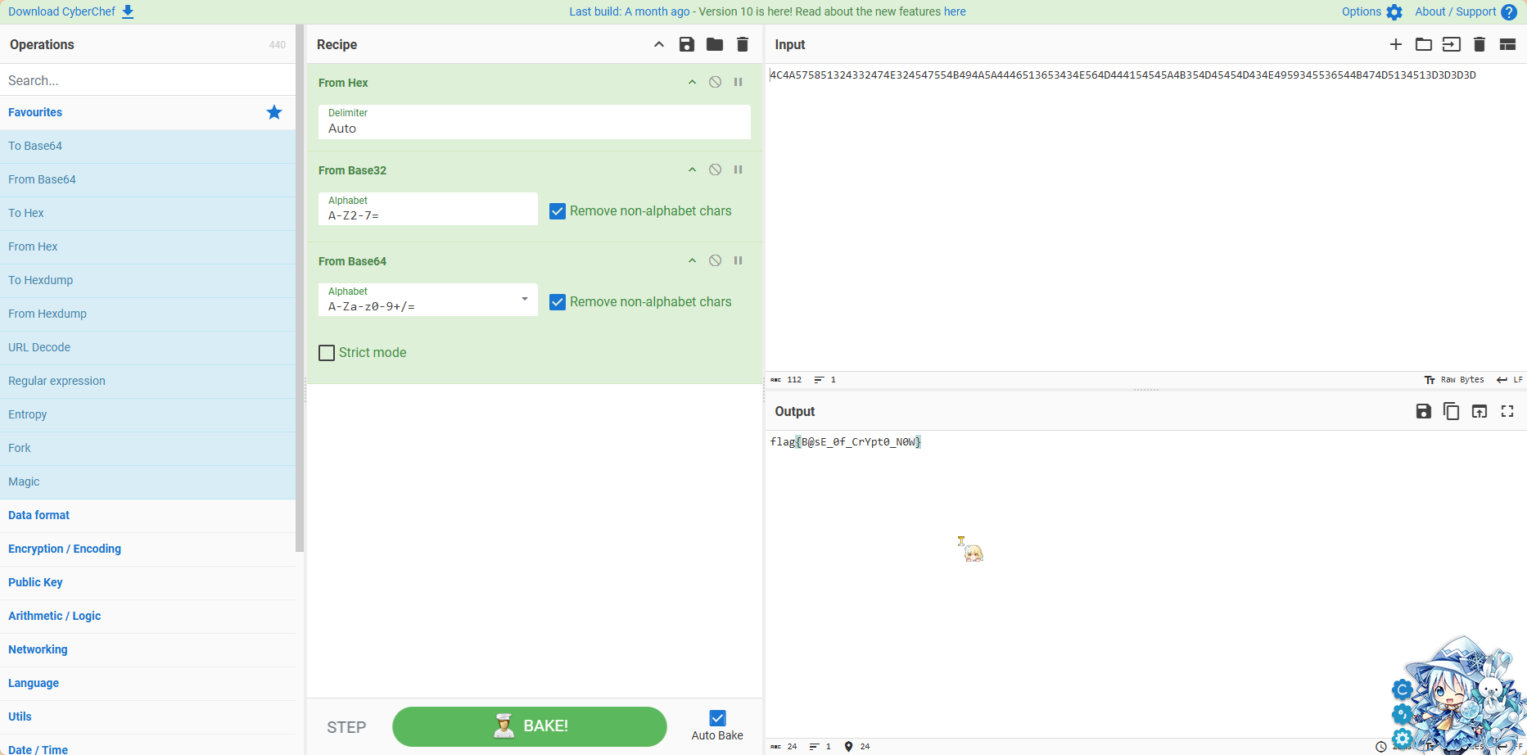Select Encryption / Encoding category
The image size is (1527, 755).
coord(65,549)
